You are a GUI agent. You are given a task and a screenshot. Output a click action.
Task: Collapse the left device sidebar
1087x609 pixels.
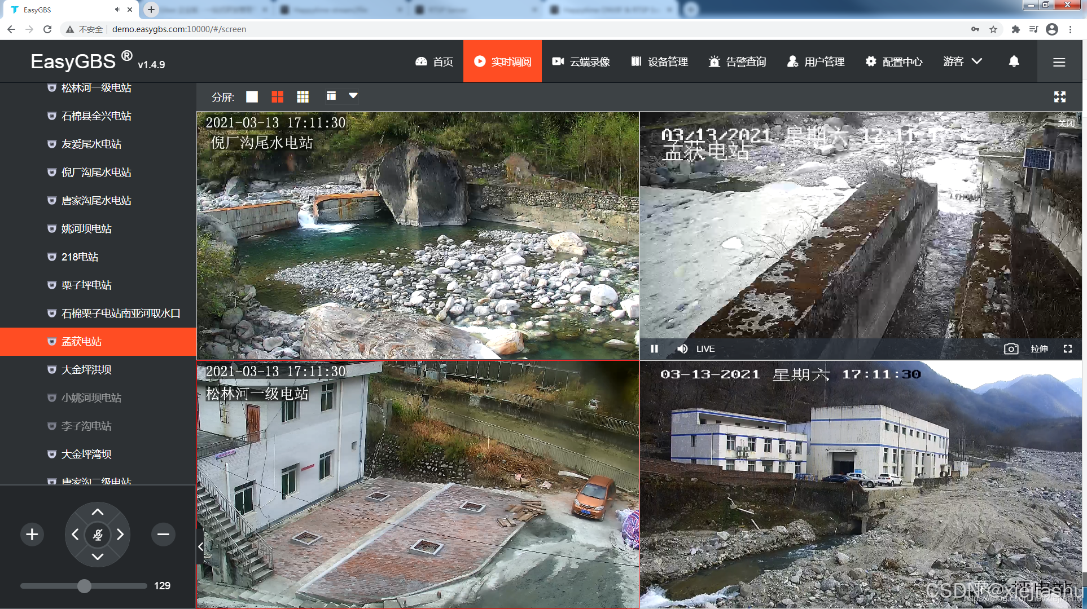click(x=200, y=546)
